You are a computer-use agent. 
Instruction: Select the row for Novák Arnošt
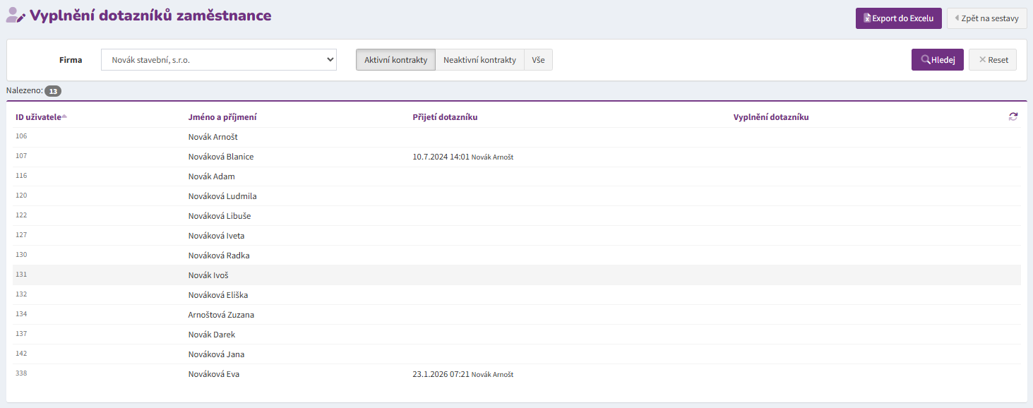pyautogui.click(x=213, y=137)
